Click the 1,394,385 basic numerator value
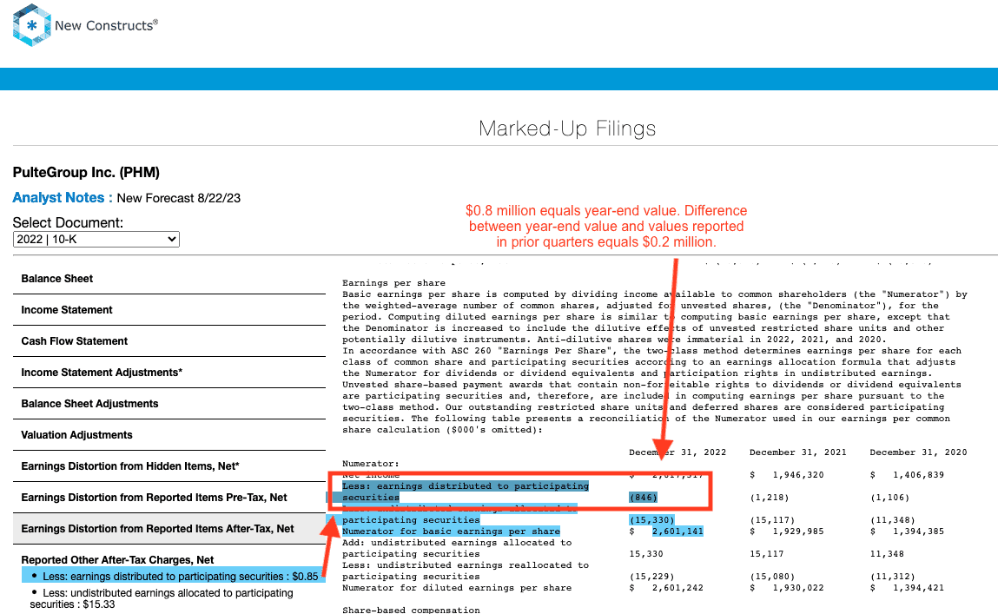The width and height of the screenshot is (998, 614). (x=918, y=531)
